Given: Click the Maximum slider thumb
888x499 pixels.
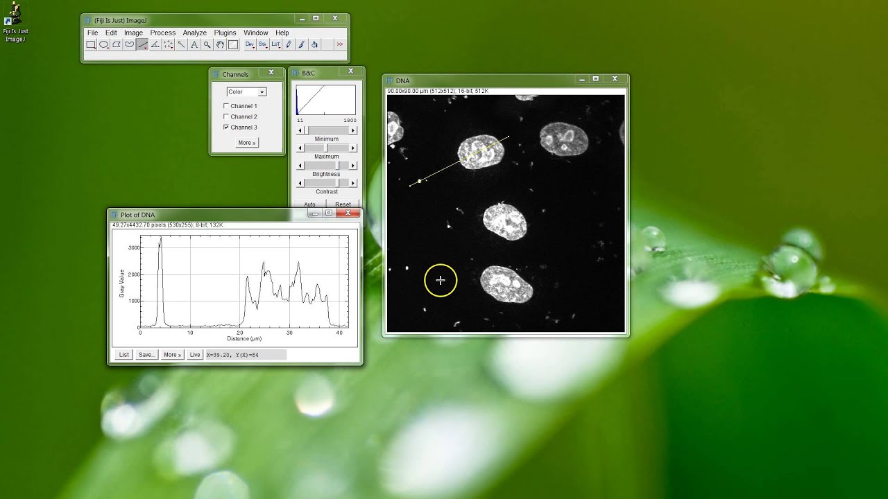Looking at the screenshot, I should [x=327, y=148].
